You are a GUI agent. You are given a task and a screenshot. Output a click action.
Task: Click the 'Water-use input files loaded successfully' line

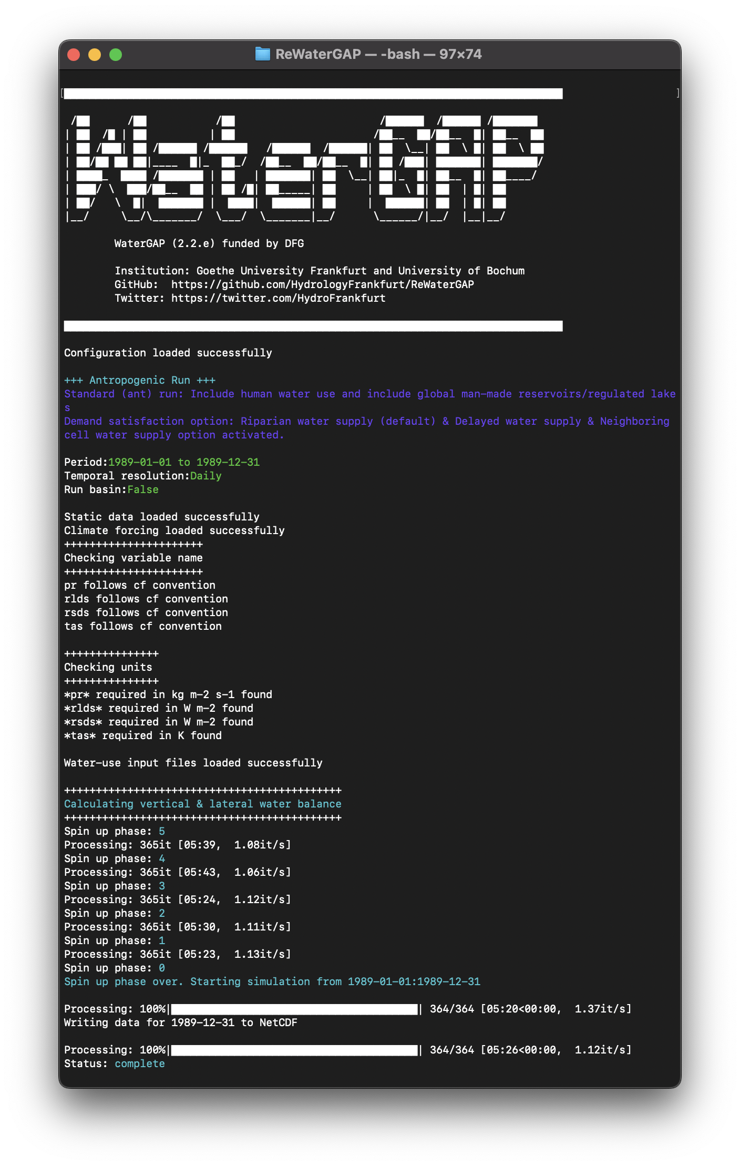click(193, 763)
